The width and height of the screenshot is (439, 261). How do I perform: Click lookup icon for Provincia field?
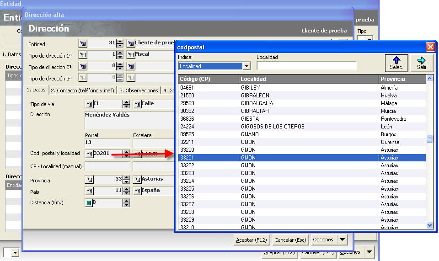point(89,179)
